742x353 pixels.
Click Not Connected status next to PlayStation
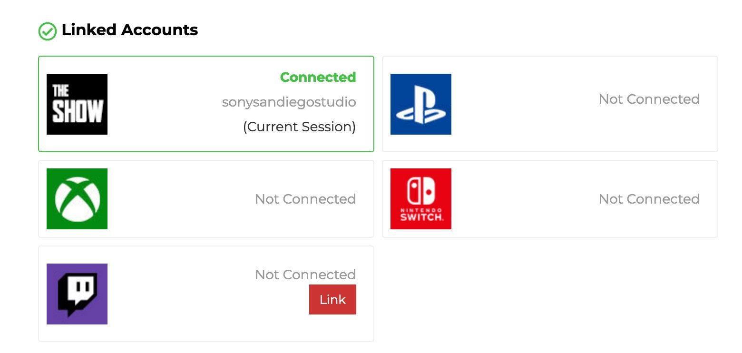tap(649, 99)
